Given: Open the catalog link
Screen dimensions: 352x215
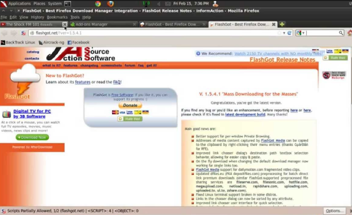Looking at the screenshot, I should click(x=33, y=52).
